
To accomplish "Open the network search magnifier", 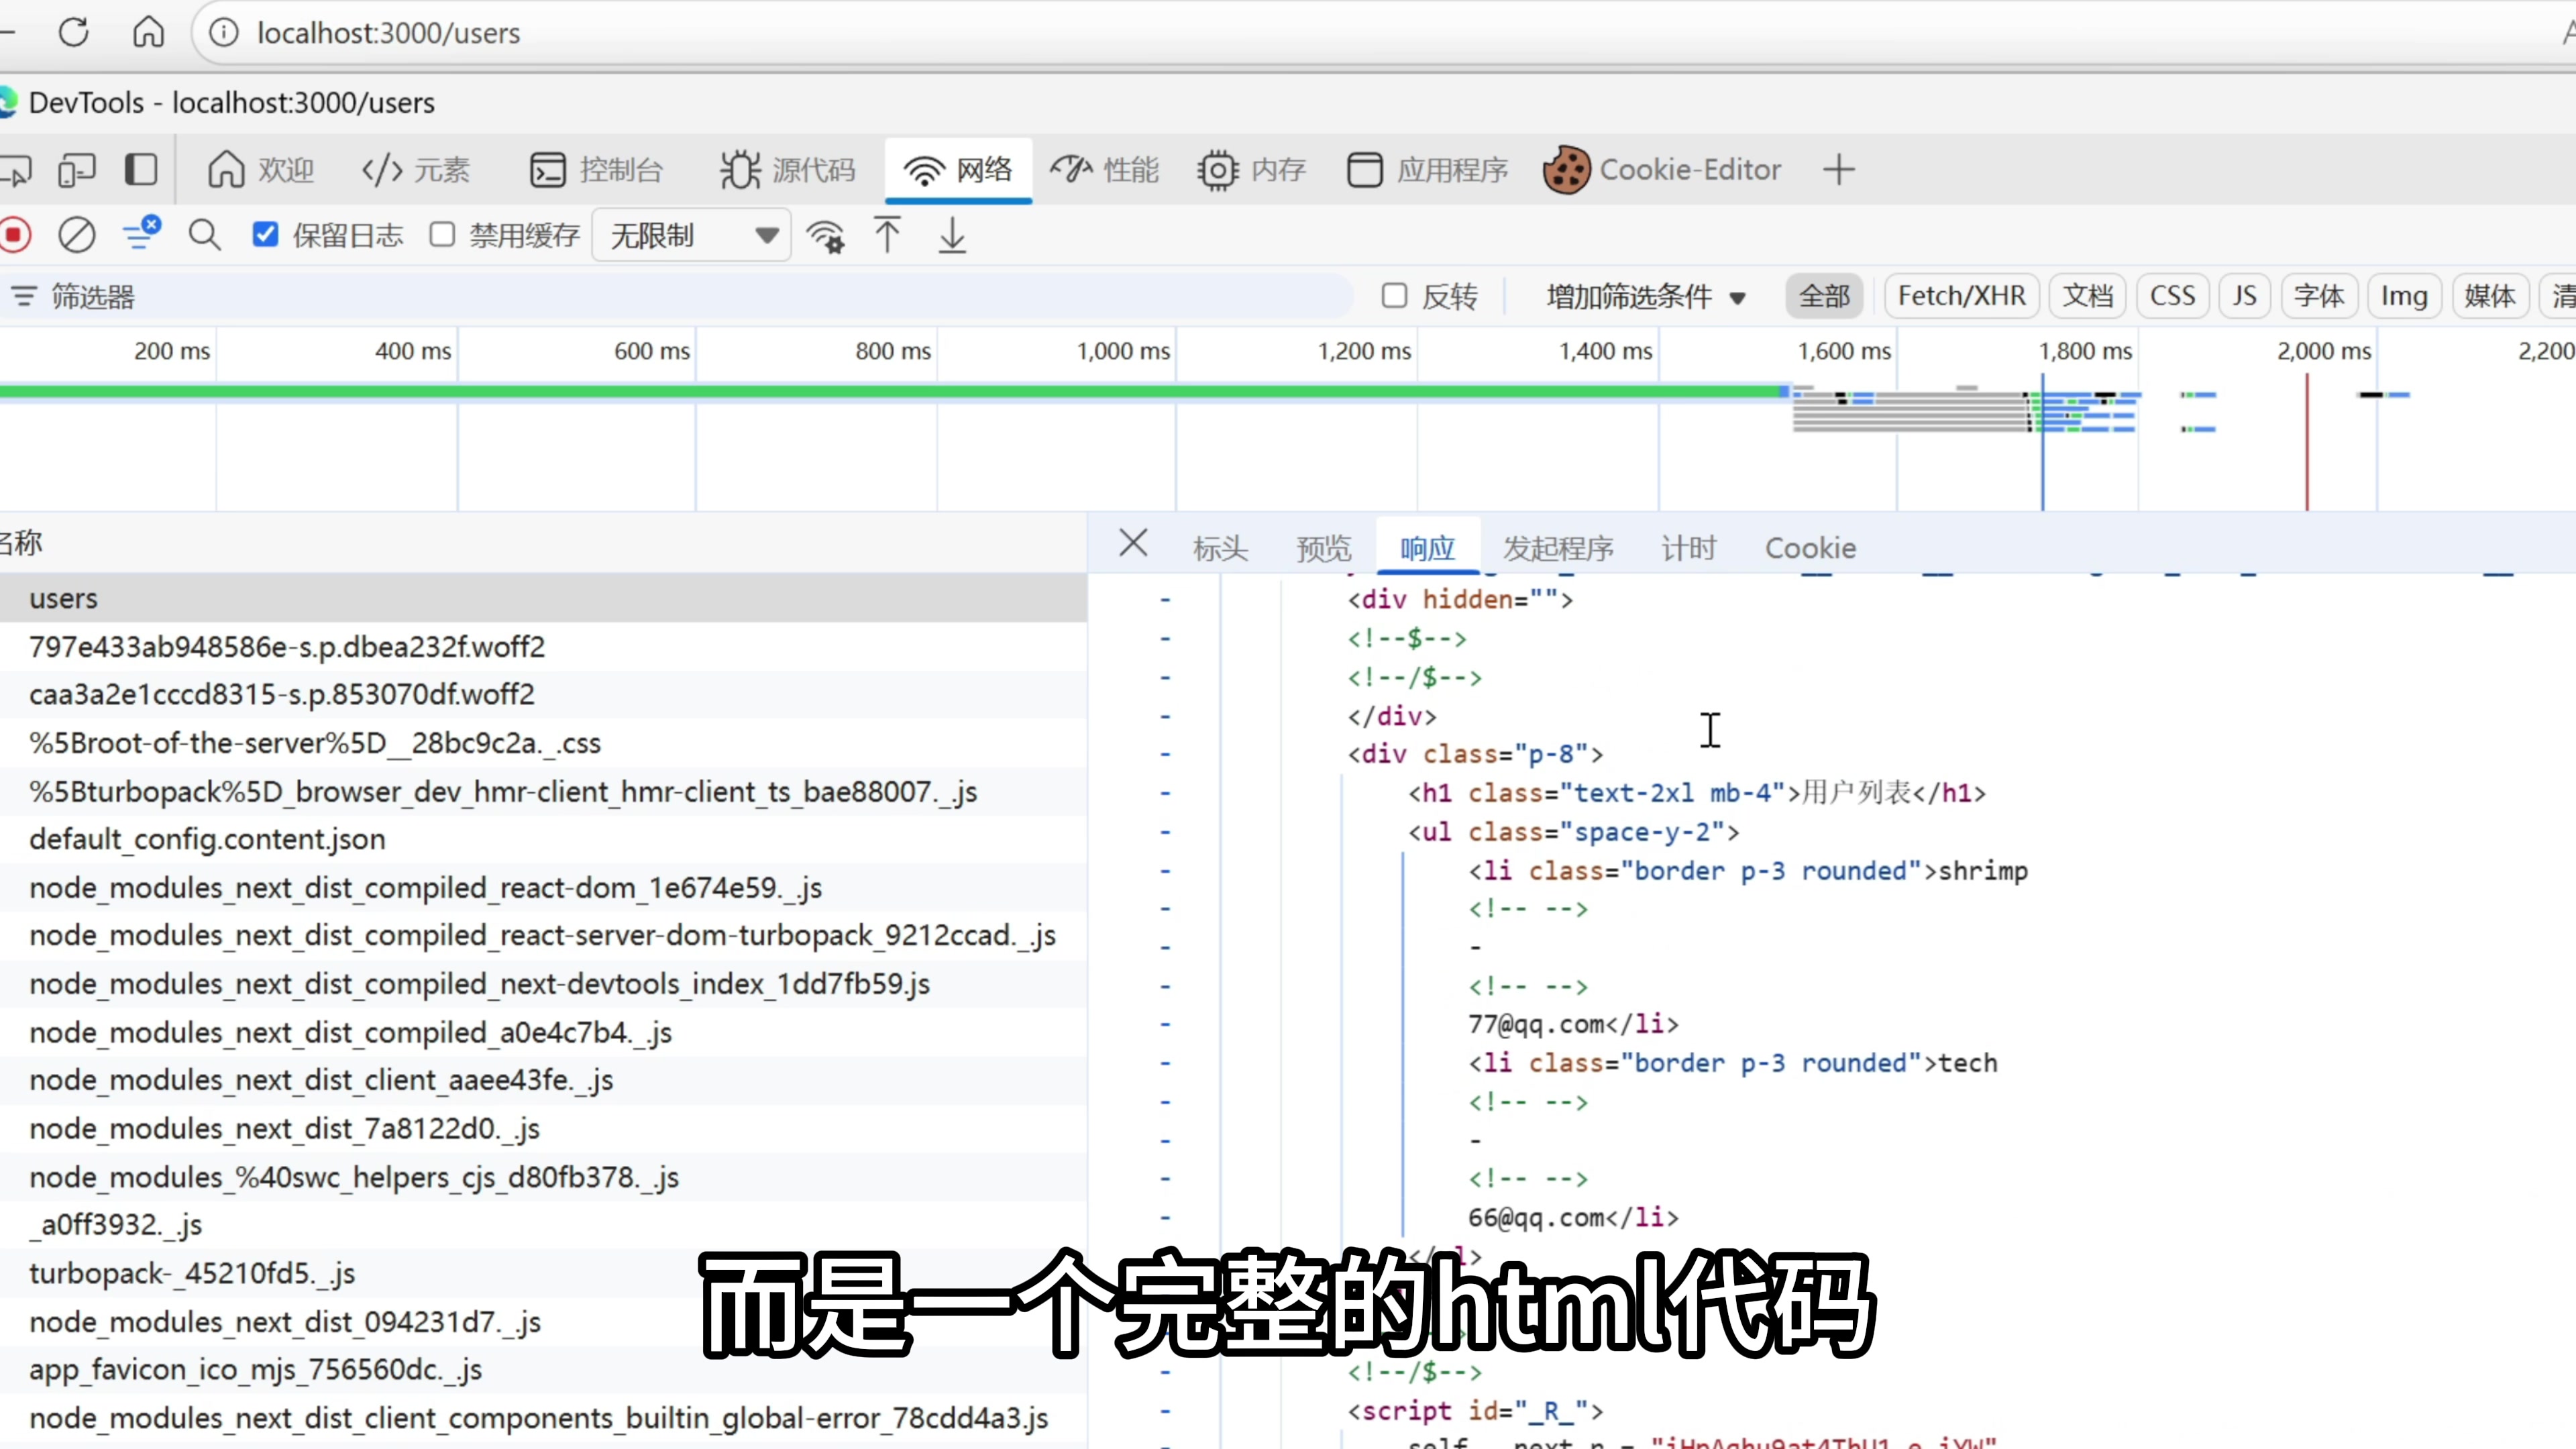I will tap(204, 236).
